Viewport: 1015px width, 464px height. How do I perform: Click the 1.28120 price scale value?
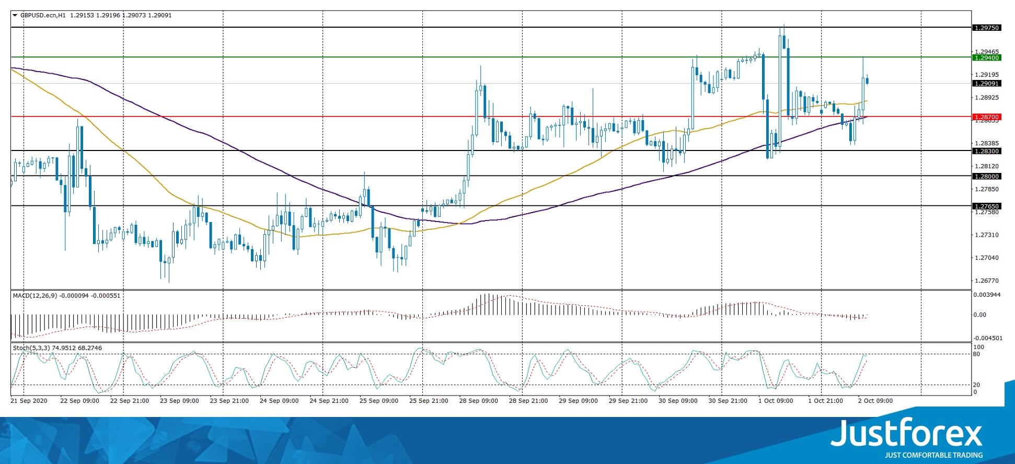tap(986, 166)
